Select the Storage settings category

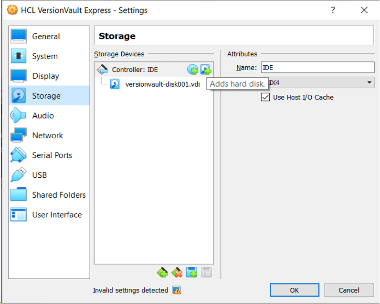click(x=49, y=96)
